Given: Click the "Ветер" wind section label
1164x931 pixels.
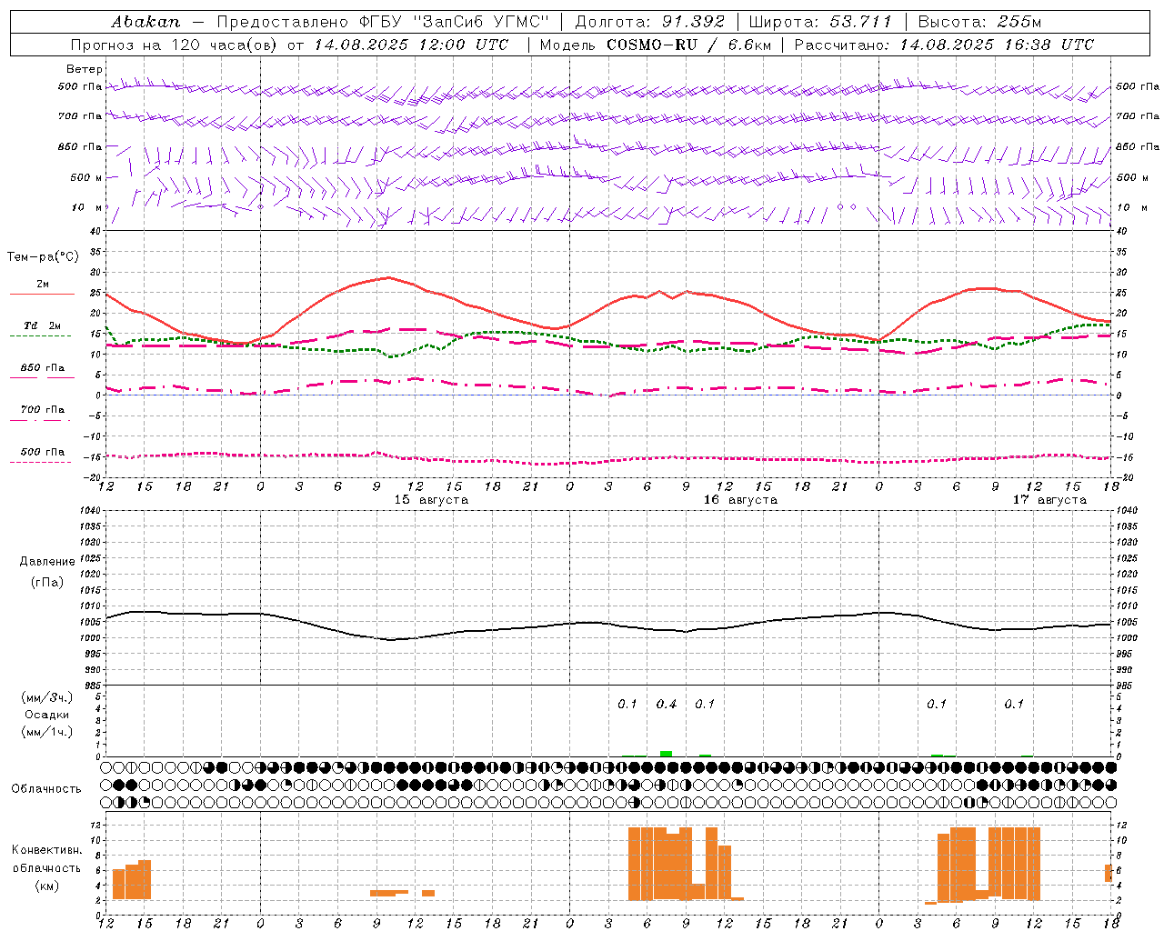Looking at the screenshot, I should tap(85, 69).
